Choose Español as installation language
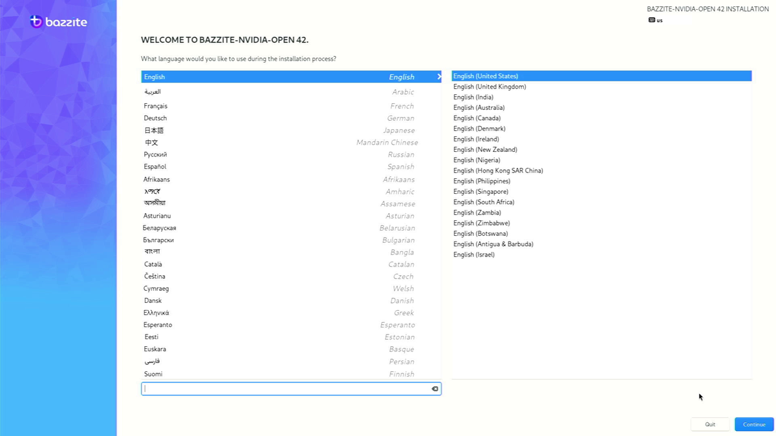 pyautogui.click(x=291, y=167)
